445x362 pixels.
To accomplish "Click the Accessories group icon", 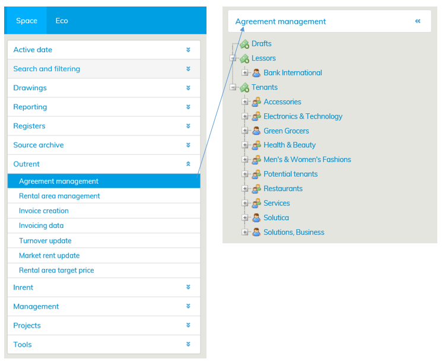I will 256,102.
